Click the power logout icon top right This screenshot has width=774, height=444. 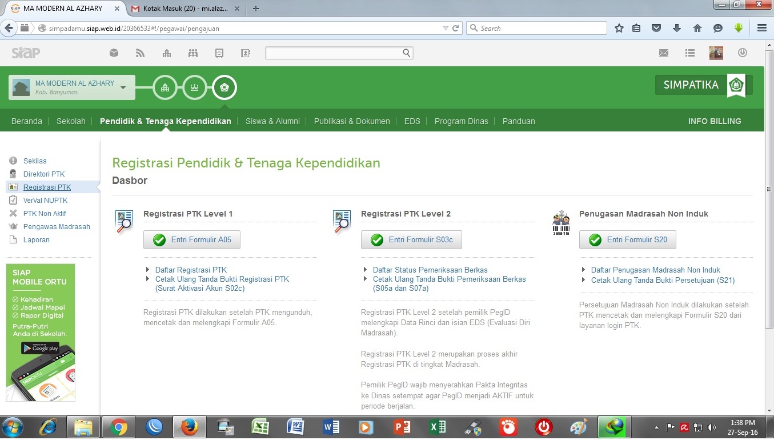(x=742, y=53)
